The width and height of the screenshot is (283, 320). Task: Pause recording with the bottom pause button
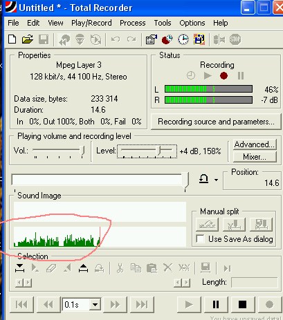[216, 305]
